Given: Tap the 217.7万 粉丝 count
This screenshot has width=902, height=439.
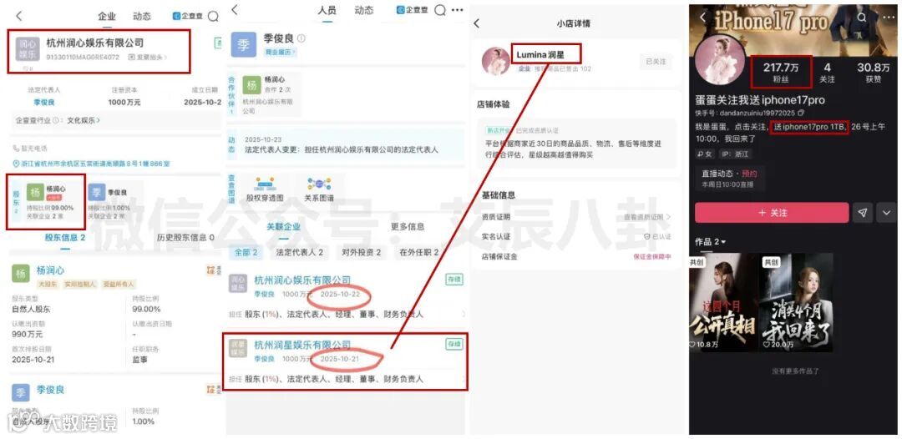Looking at the screenshot, I should [781, 73].
